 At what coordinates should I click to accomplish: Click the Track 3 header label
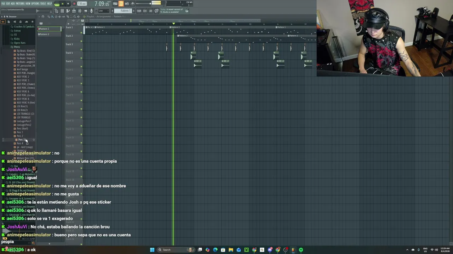[x=69, y=44]
